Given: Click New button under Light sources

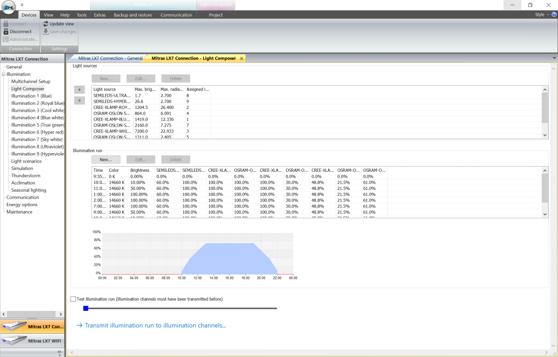Looking at the screenshot, I should pyautogui.click(x=106, y=79).
